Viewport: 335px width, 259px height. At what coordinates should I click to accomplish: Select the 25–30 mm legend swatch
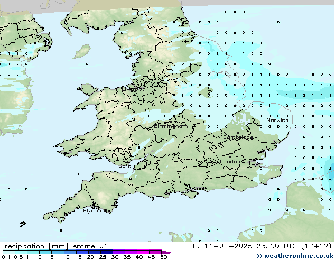coord(106,252)
